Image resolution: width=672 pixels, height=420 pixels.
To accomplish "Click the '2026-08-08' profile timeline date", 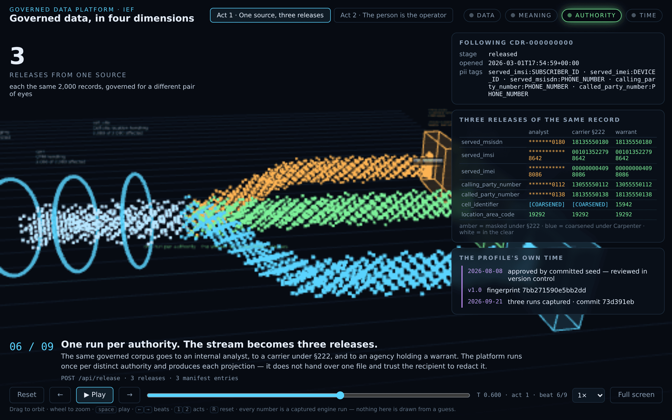I will tap(485, 271).
